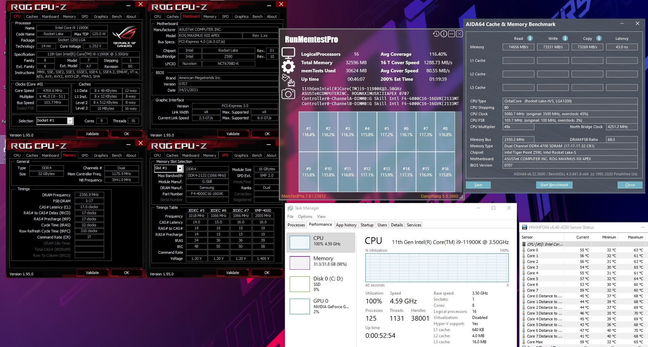Click OK in the Mainboard CPU-Z window
This screenshot has width=648, height=347.
coord(267,134)
